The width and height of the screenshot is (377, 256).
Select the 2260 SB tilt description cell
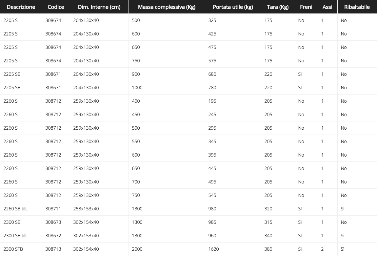tap(15, 209)
